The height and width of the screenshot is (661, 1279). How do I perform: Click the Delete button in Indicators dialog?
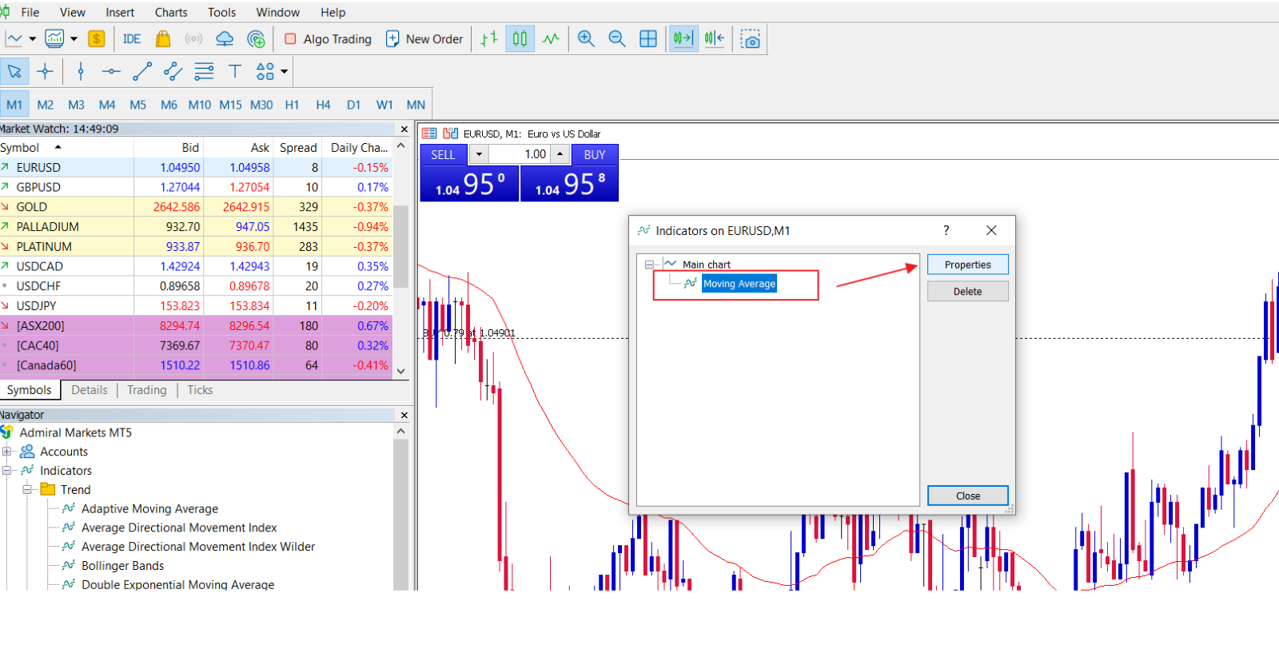(968, 292)
